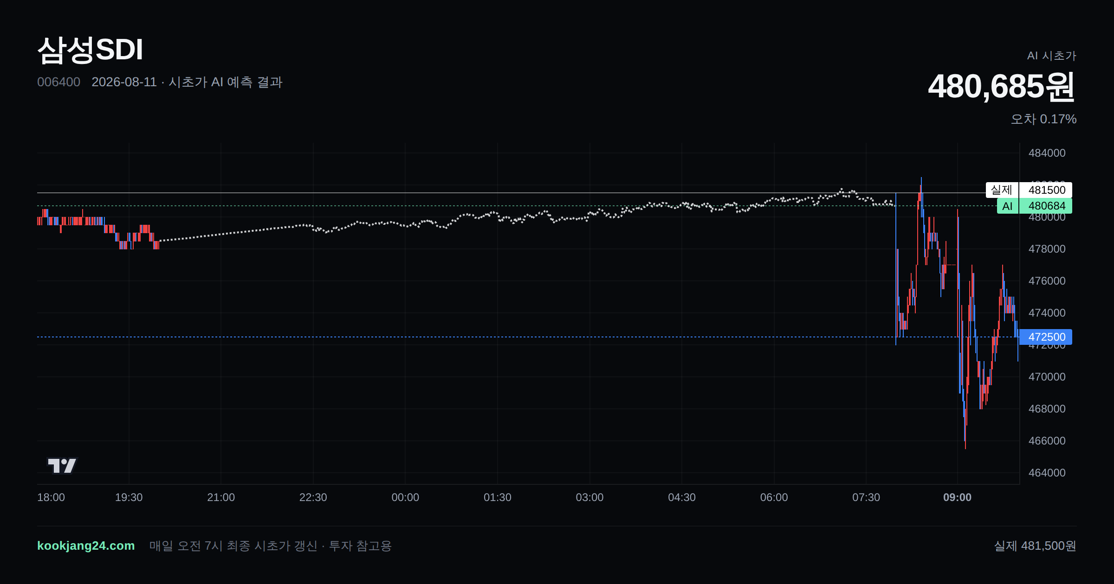Open the kookjang24.com link

pos(86,546)
